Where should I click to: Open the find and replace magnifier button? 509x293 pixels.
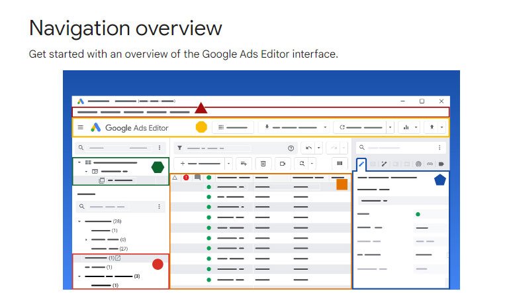[302, 163]
